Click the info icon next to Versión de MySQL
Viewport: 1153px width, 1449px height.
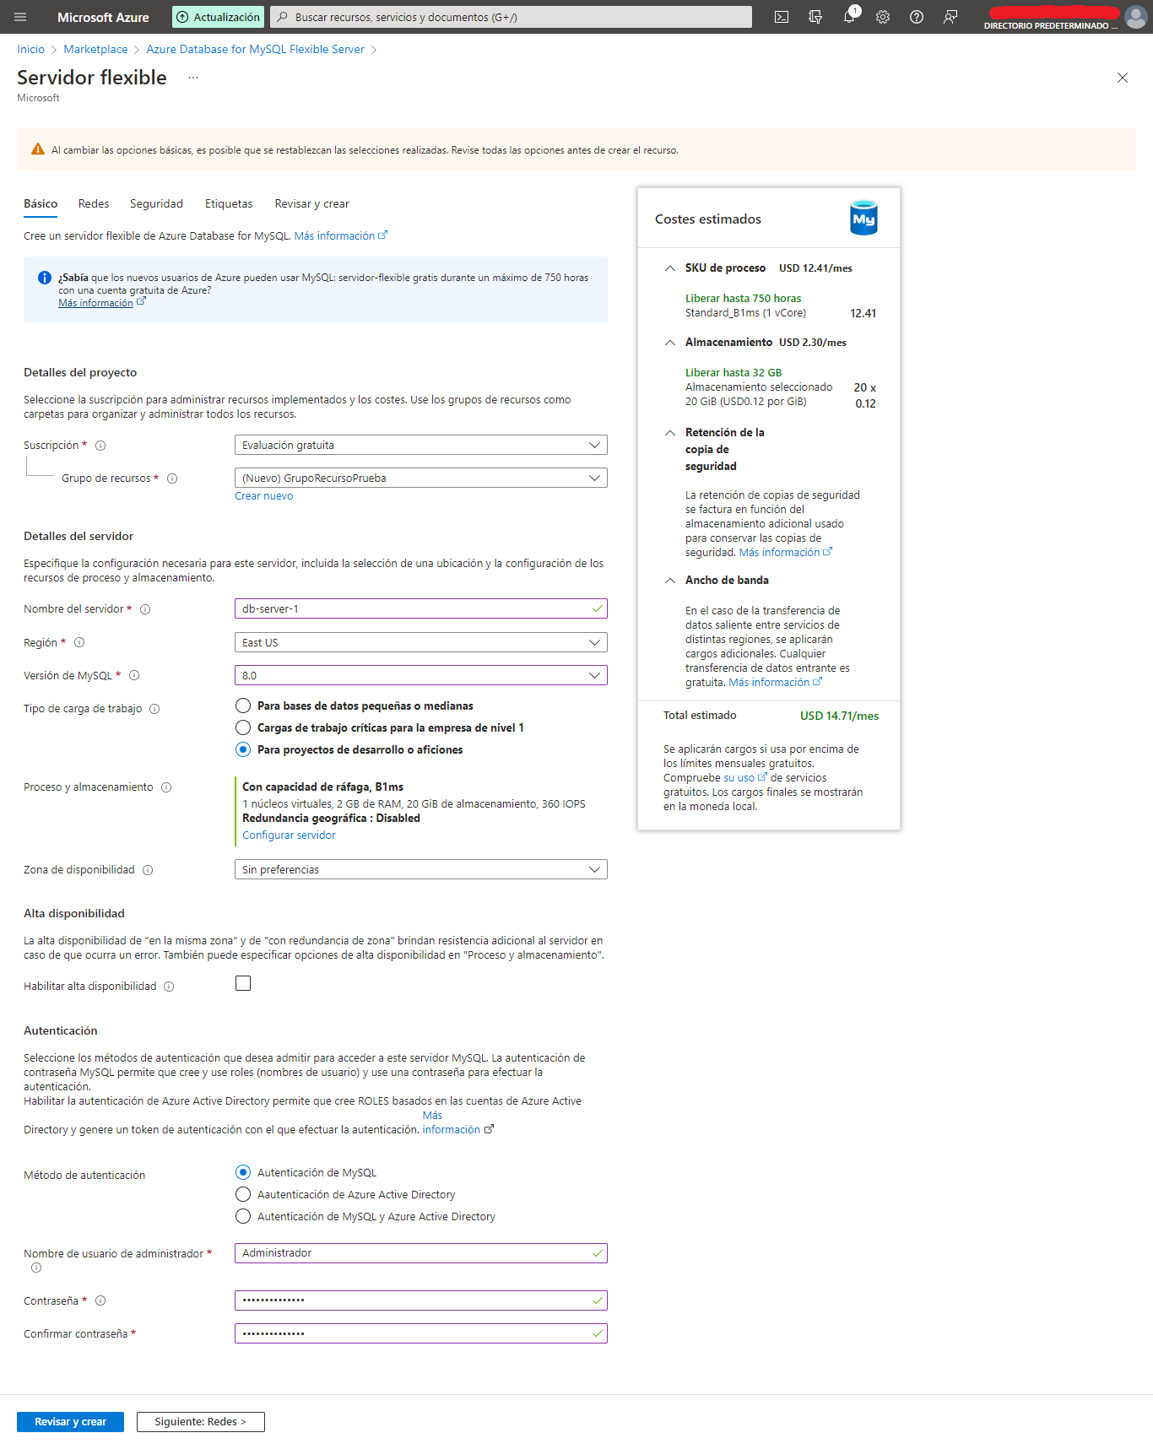134,675
